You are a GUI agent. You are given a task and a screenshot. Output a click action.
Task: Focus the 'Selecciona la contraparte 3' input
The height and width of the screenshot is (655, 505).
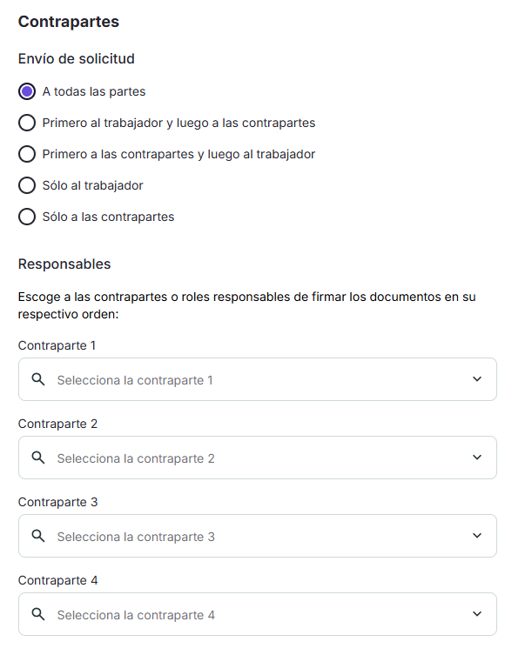(258, 536)
